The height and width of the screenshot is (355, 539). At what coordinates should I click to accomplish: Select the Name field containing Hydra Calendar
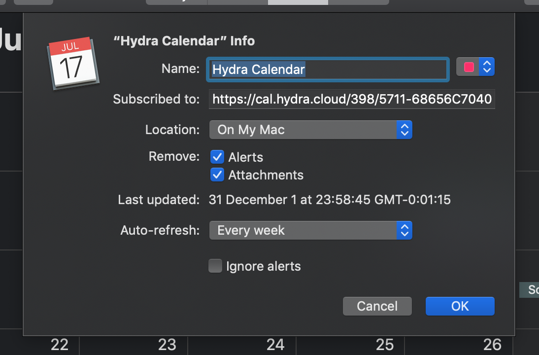pyautogui.click(x=327, y=69)
